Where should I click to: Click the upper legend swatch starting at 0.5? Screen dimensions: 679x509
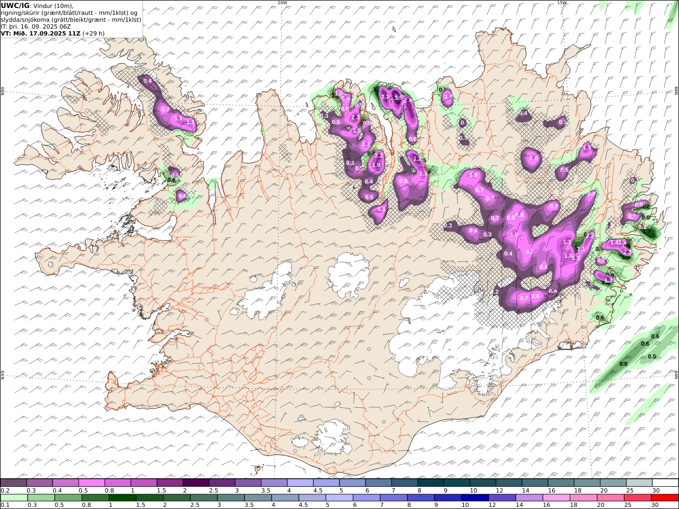(92, 483)
